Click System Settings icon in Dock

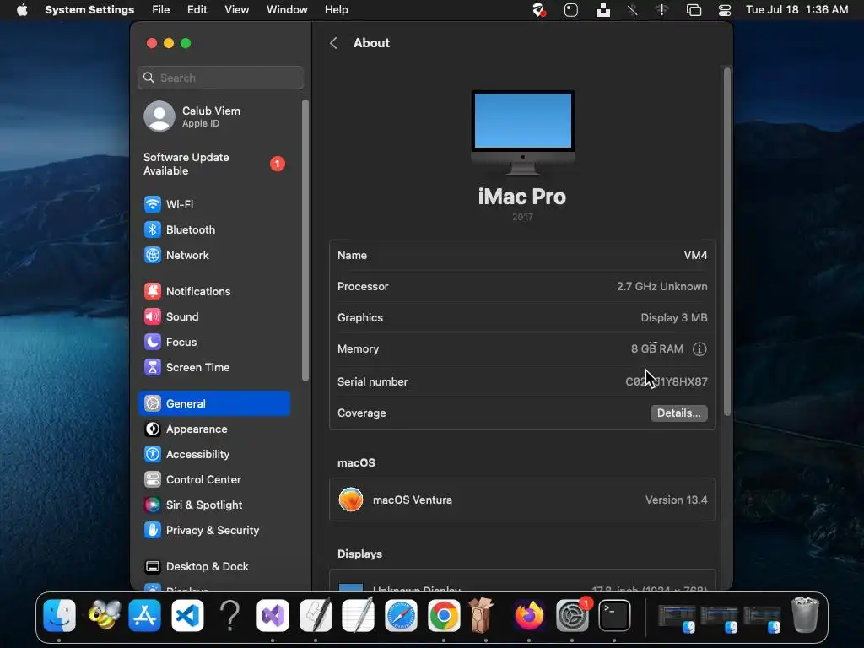coord(572,615)
